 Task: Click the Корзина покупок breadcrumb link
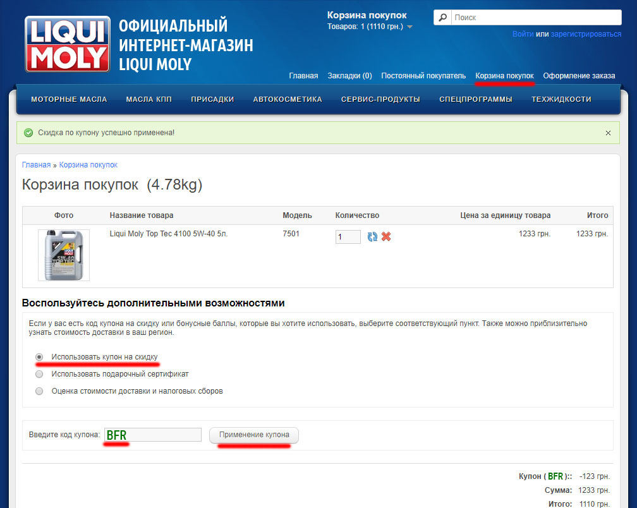[x=88, y=165]
